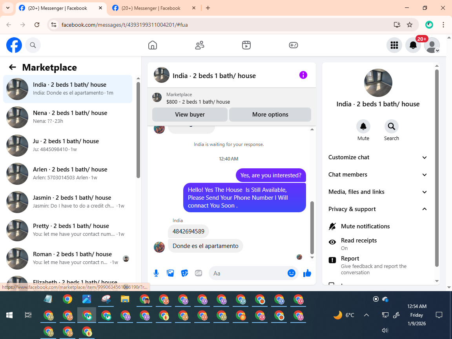Open Windows Start menu
452x339 pixels.
point(9,315)
